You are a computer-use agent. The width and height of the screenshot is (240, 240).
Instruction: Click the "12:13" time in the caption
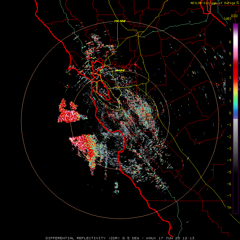[x=188, y=238]
